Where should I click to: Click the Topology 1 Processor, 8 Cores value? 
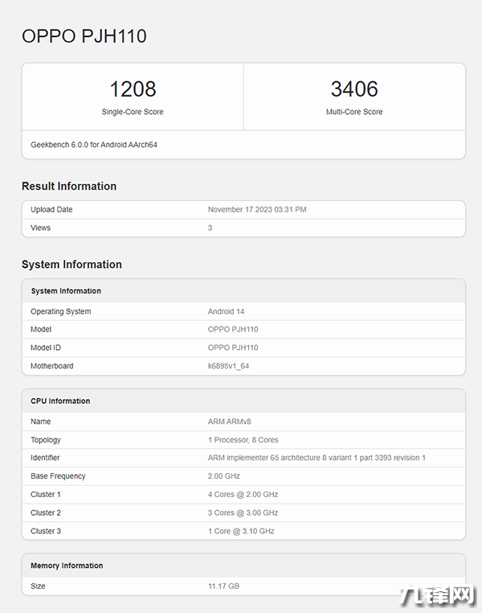click(x=243, y=440)
